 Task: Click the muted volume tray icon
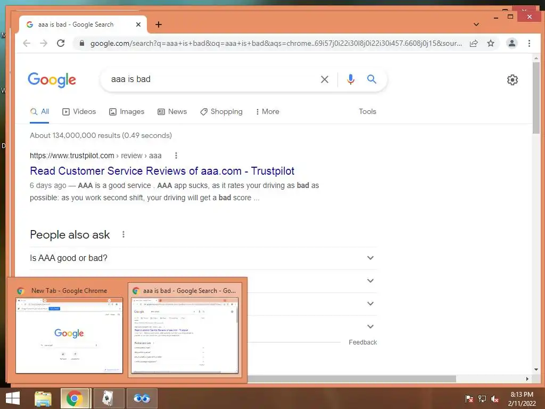click(495, 398)
